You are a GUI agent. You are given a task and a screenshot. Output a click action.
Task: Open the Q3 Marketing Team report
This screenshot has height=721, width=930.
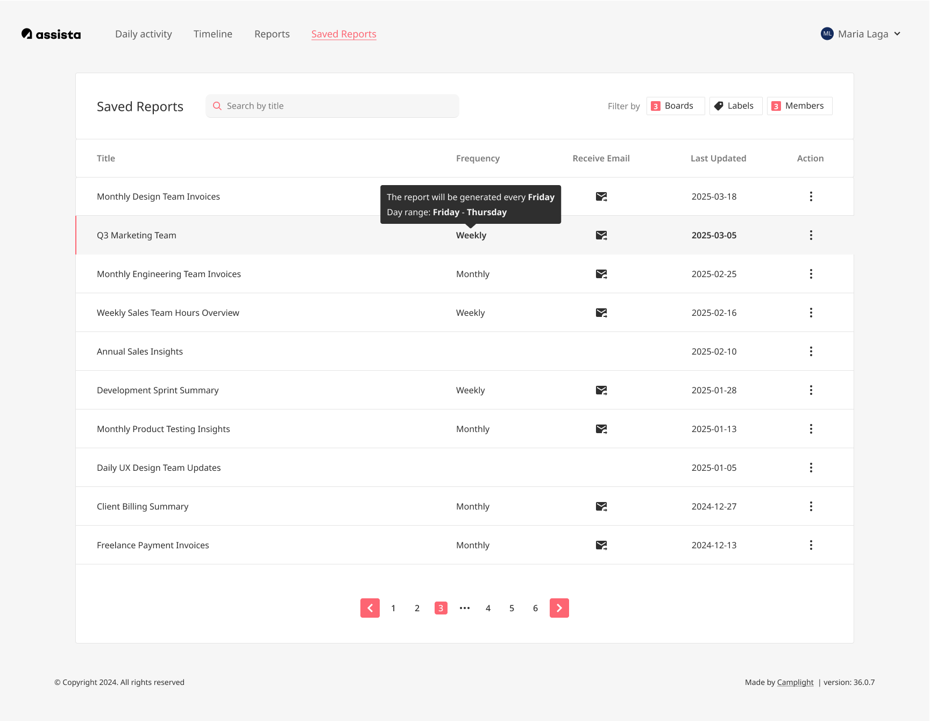click(x=137, y=235)
